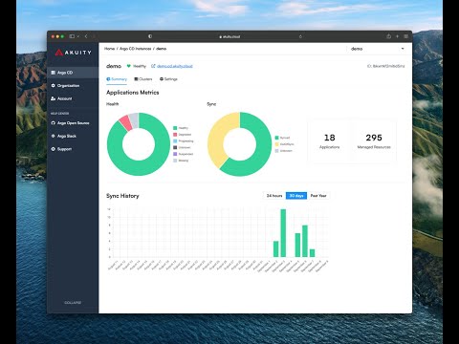Open a new browser tab with plus
Viewport: 459px width, 344px height.
click(397, 36)
